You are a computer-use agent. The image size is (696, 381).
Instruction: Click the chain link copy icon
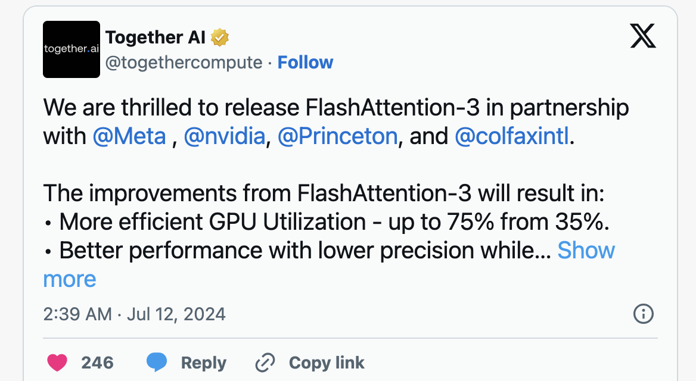click(x=265, y=363)
